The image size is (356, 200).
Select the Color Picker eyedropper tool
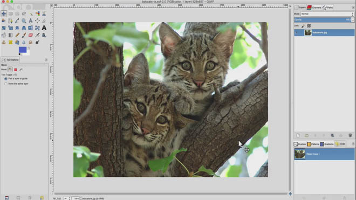17,20
